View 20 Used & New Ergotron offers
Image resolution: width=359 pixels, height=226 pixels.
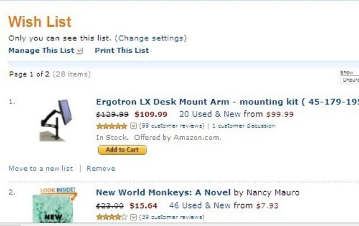tap(222, 114)
